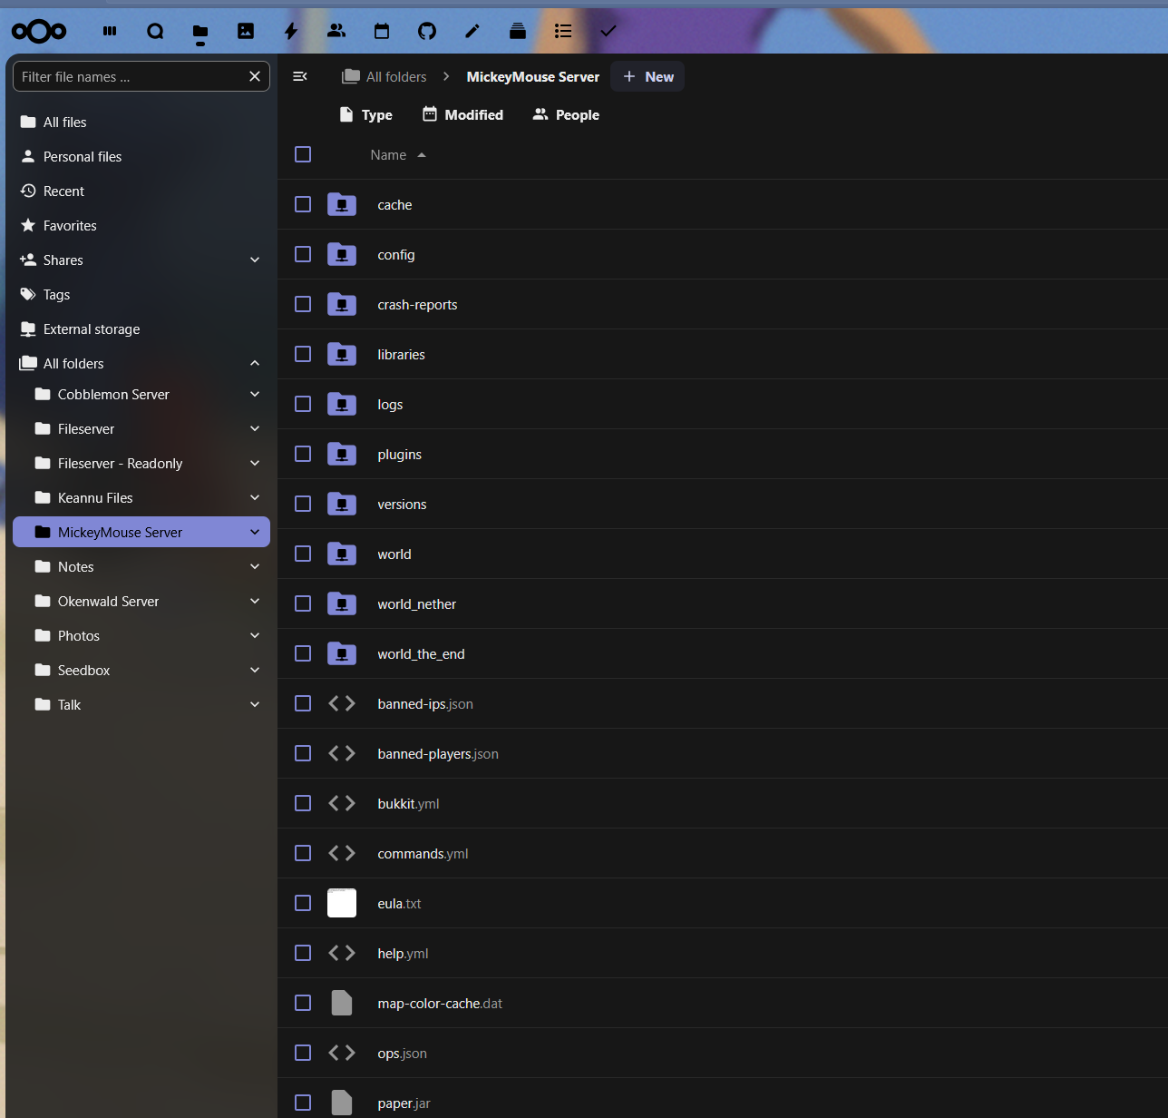This screenshot has height=1118, width=1168.
Task: Open the Type filter
Action: [365, 114]
